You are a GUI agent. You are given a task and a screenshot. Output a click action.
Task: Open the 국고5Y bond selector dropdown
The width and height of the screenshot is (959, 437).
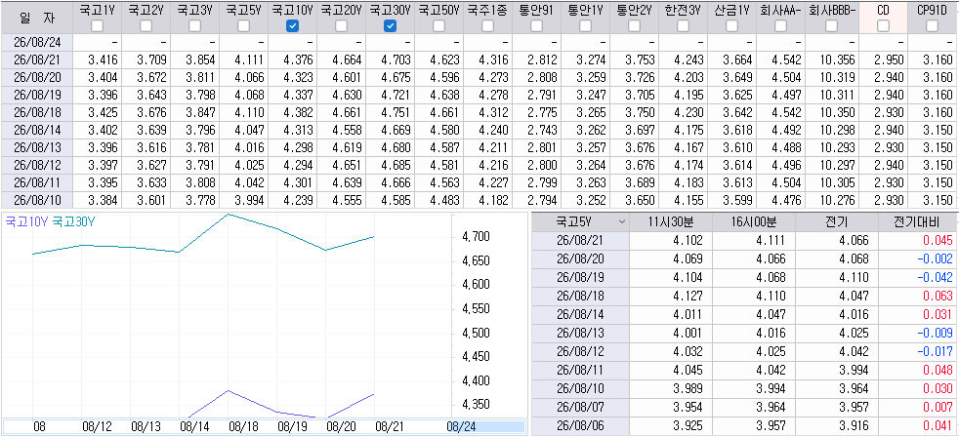click(x=622, y=221)
